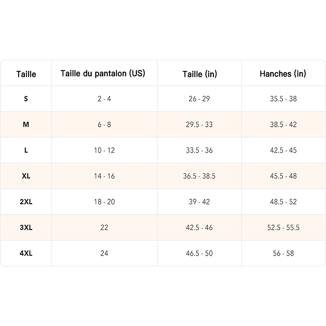The height and width of the screenshot is (326, 326).
Task: Click the M size row label
Action: click(26, 124)
